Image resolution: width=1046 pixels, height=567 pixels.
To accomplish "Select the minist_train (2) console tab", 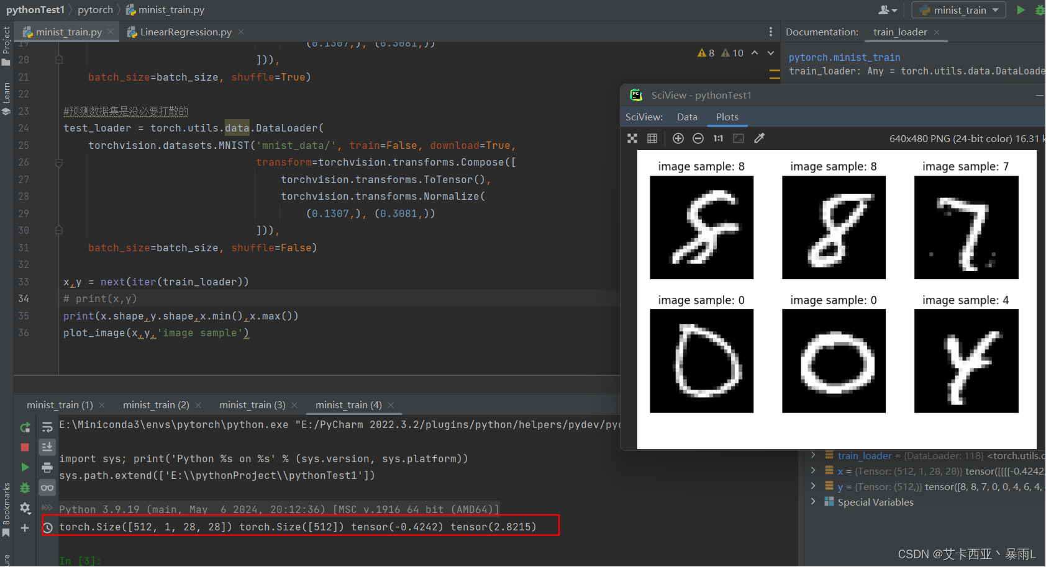I will click(156, 405).
